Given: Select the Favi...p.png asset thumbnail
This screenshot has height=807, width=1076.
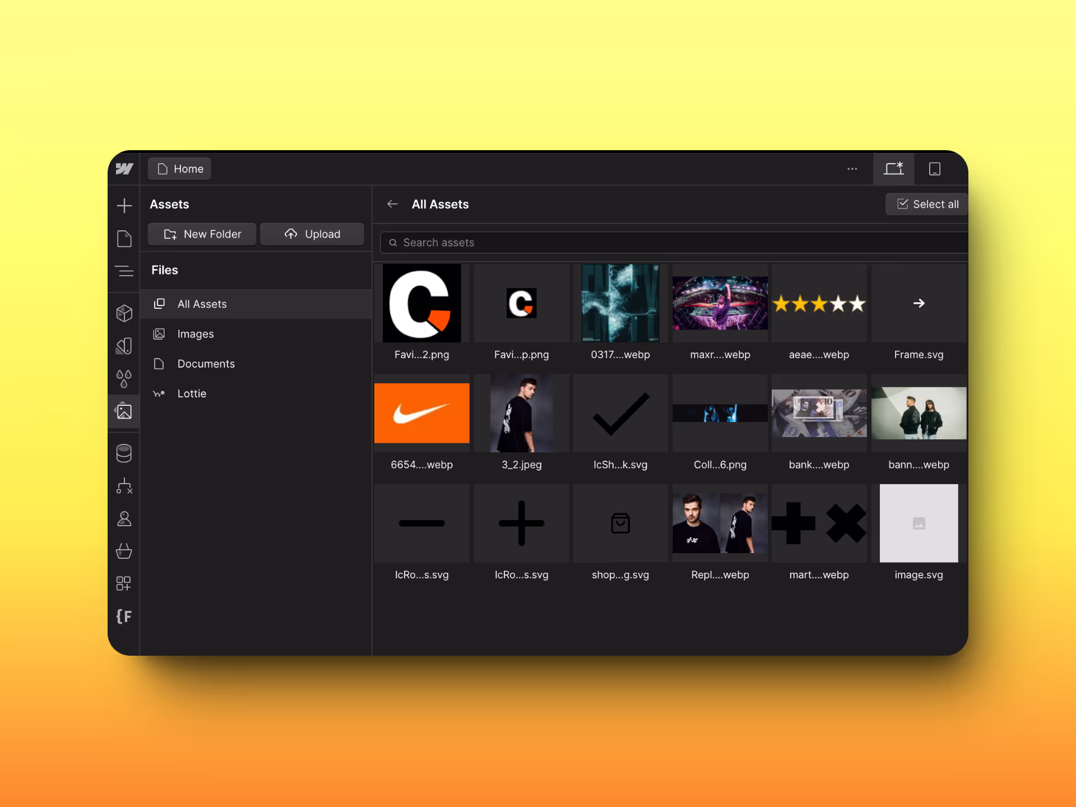Looking at the screenshot, I should (522, 303).
